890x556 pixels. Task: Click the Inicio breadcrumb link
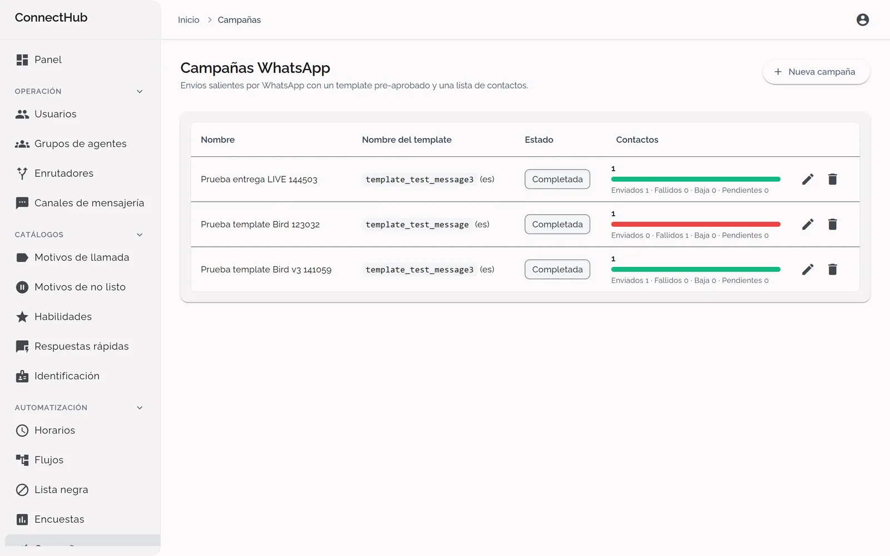(189, 20)
